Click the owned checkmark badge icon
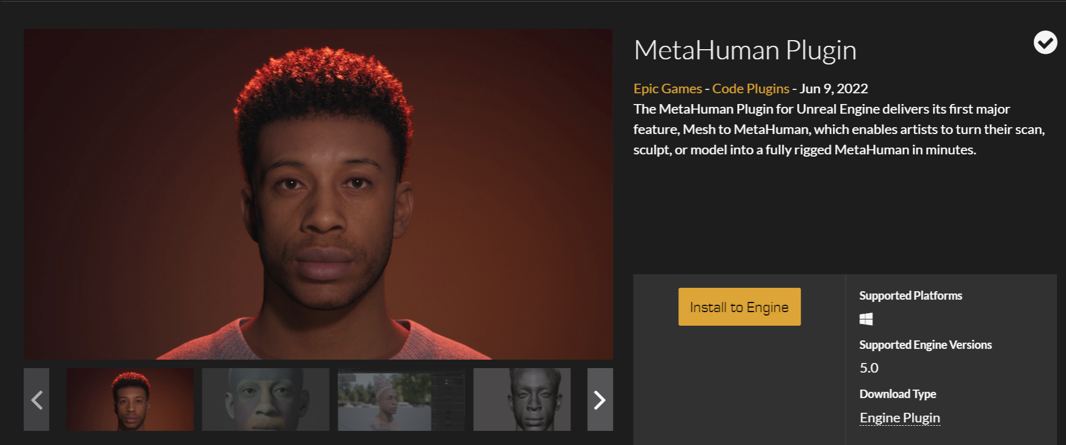 coord(1045,42)
